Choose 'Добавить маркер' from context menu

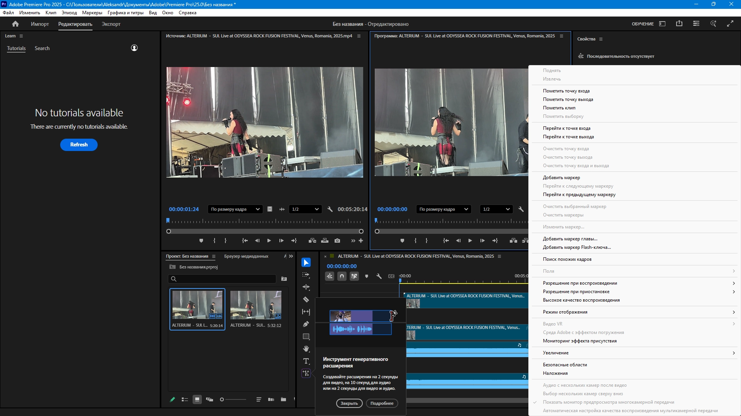click(562, 178)
